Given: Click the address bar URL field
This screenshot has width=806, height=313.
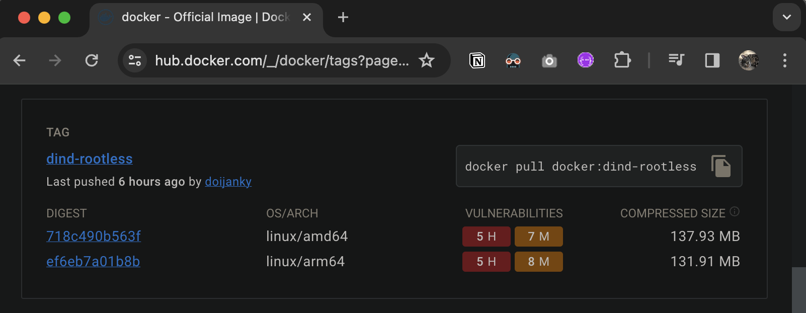Looking at the screenshot, I should [x=282, y=60].
